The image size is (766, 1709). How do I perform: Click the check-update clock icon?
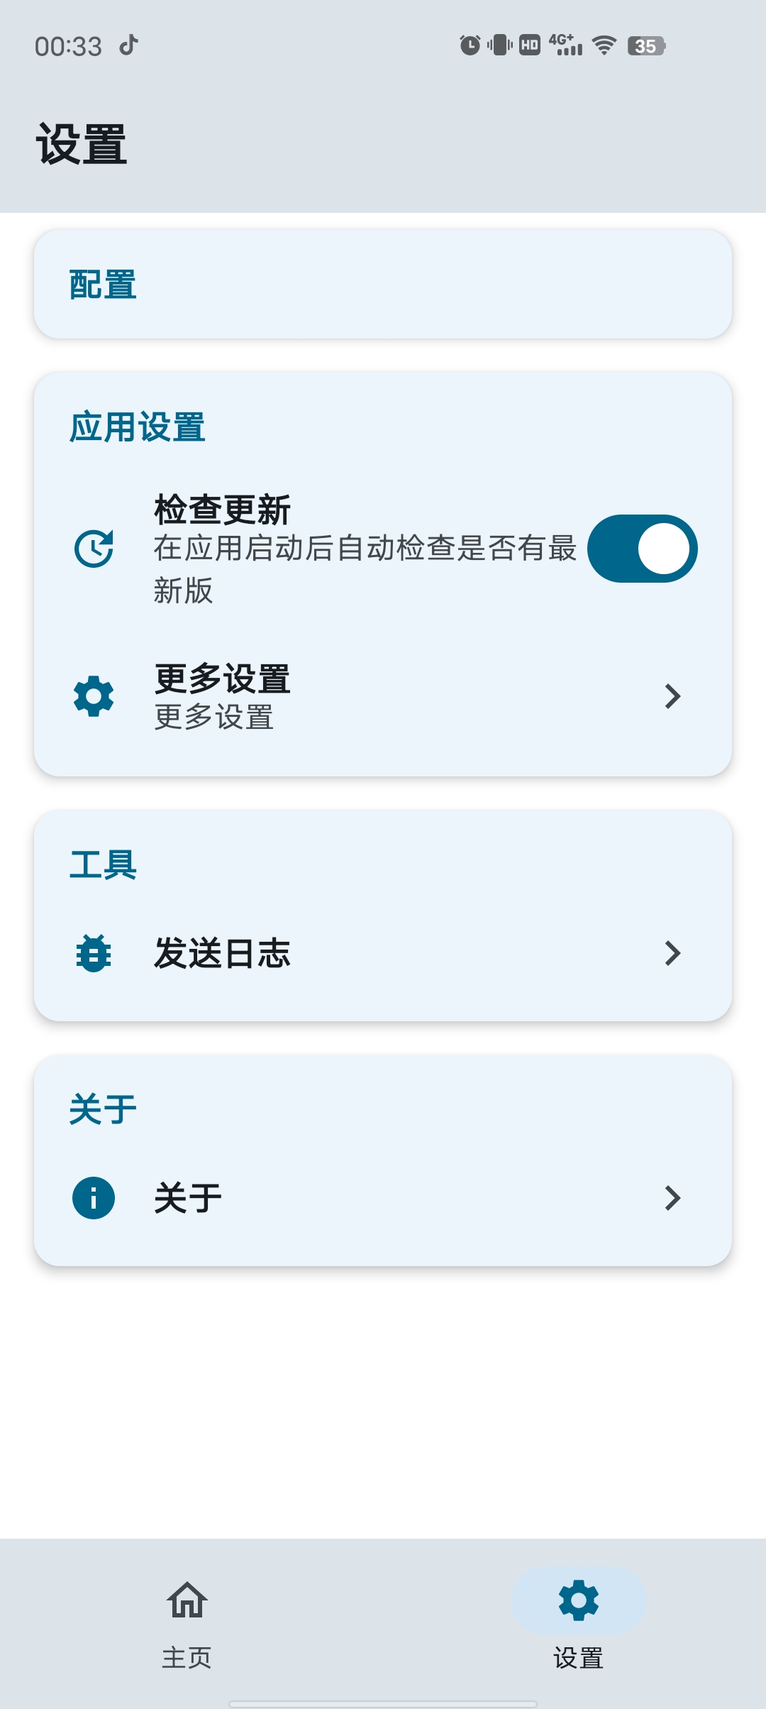[x=94, y=549]
